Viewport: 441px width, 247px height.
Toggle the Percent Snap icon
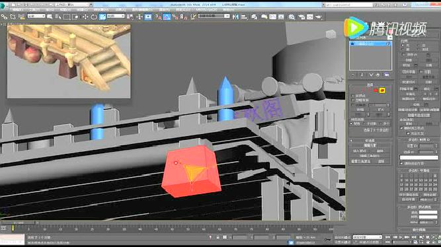[175, 17]
